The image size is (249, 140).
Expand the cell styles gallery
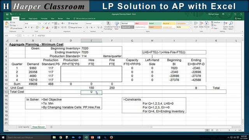coord(191,28)
